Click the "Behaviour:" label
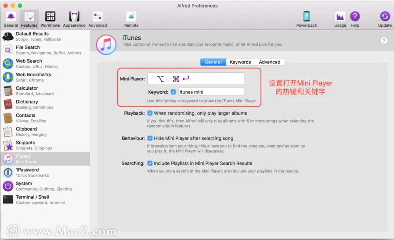Viewport: 394px width, 240px height. (133, 138)
